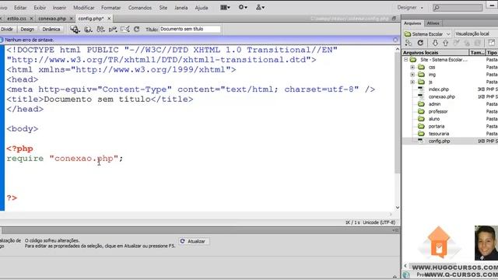Click the Check out files icon

click(457, 43)
